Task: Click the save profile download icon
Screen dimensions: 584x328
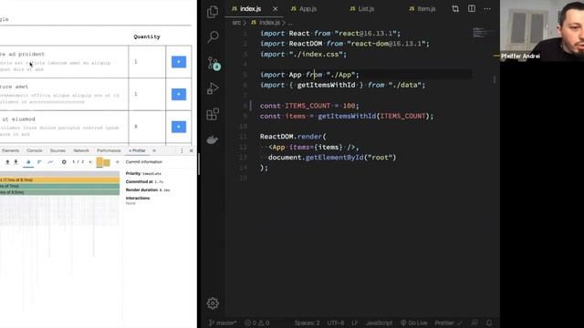Action: point(16,162)
